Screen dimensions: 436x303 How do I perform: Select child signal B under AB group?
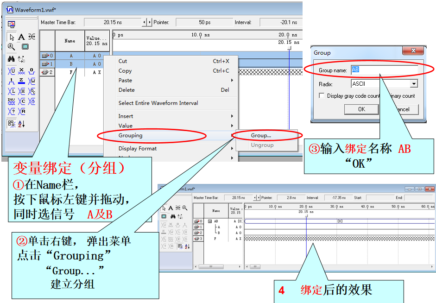click(x=219, y=233)
